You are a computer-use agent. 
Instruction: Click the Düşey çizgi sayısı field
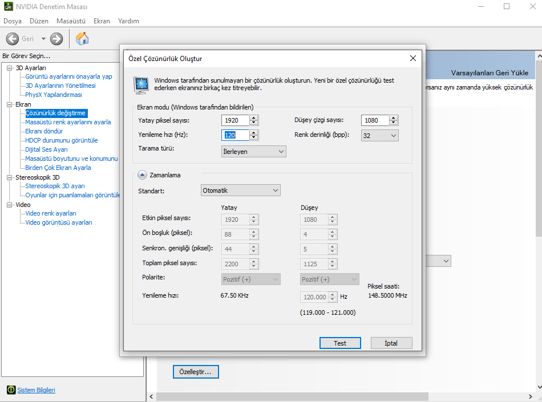tap(375, 120)
